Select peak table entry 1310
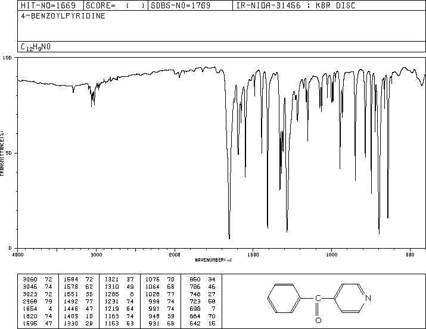This screenshot has height=329, width=426. 111,287
